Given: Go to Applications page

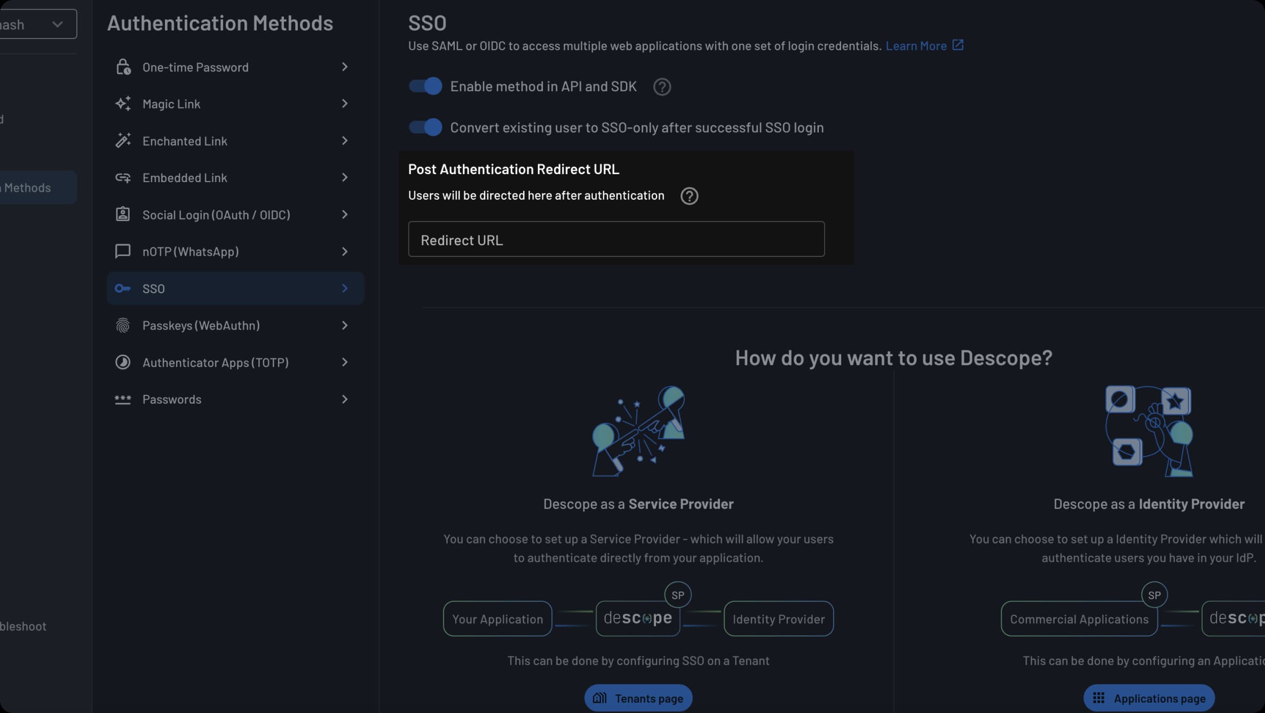Looking at the screenshot, I should (x=1149, y=698).
